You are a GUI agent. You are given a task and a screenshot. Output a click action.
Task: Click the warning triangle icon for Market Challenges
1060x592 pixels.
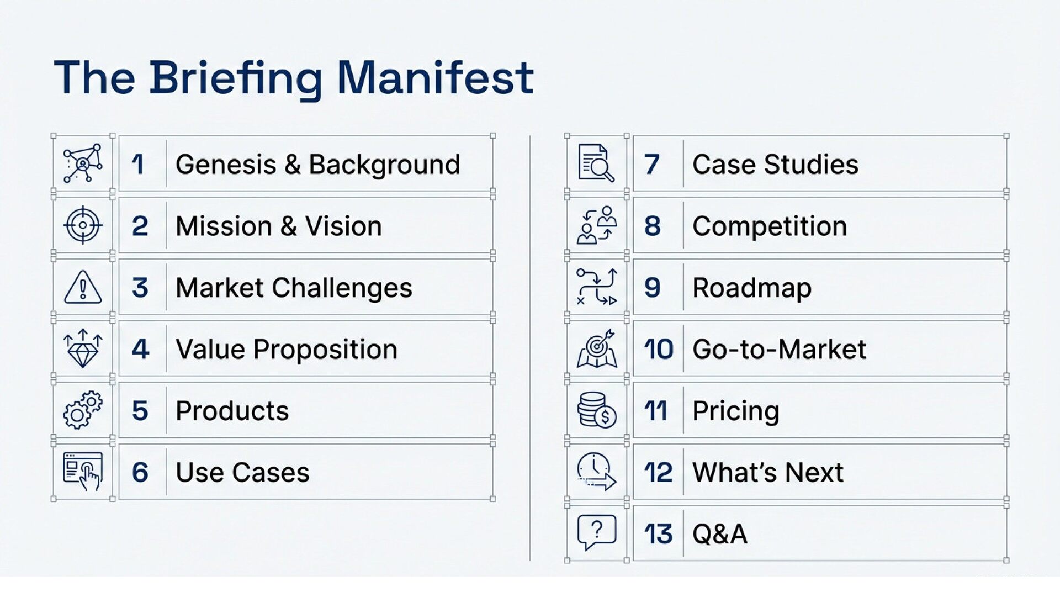coord(83,287)
